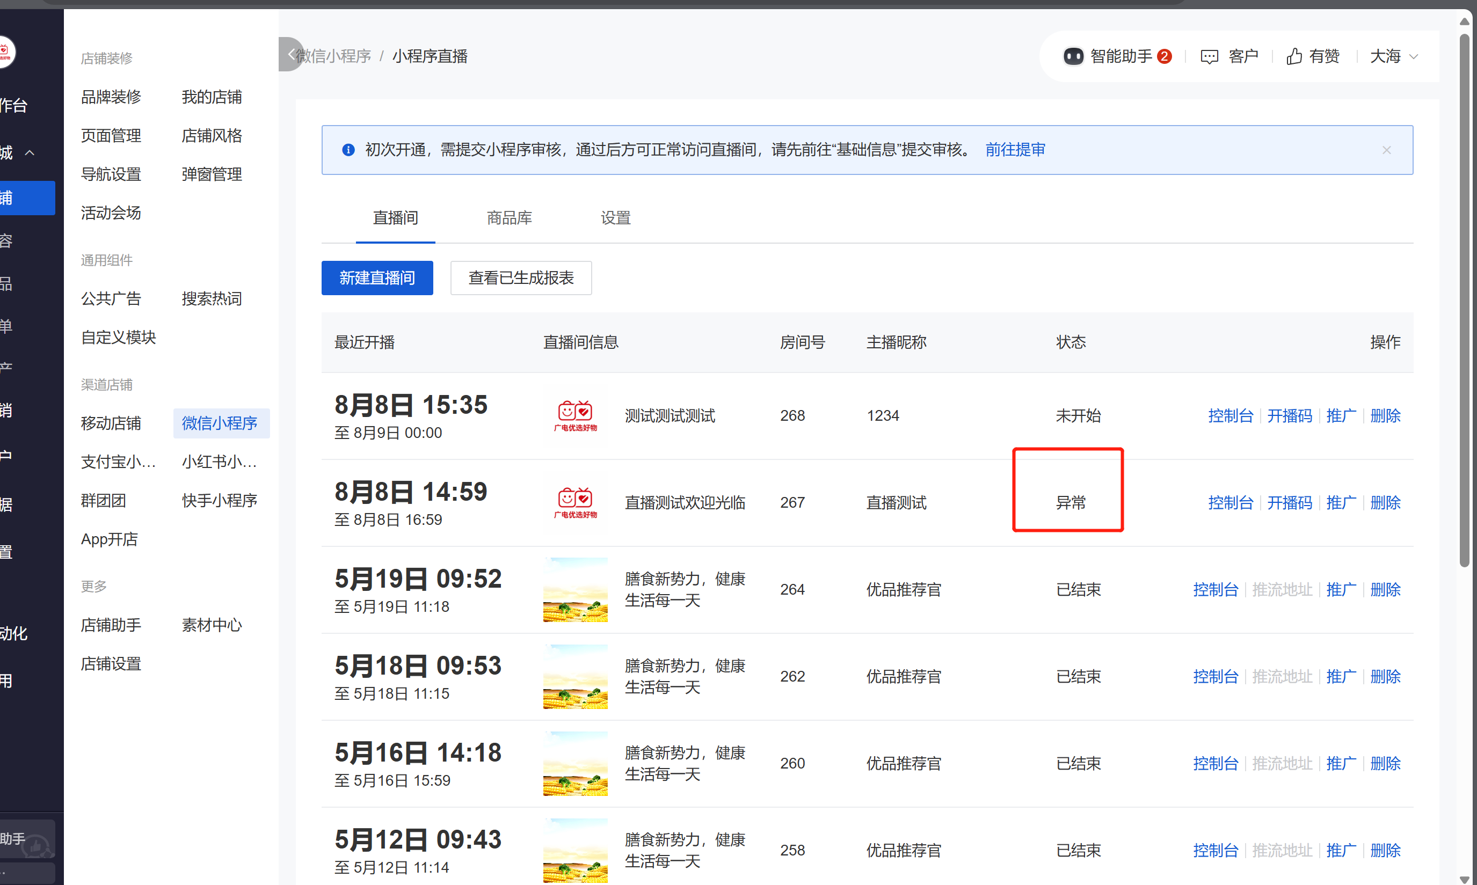Screen dimensions: 1477x885
Task: Switch to the 设置 tab
Action: [615, 218]
